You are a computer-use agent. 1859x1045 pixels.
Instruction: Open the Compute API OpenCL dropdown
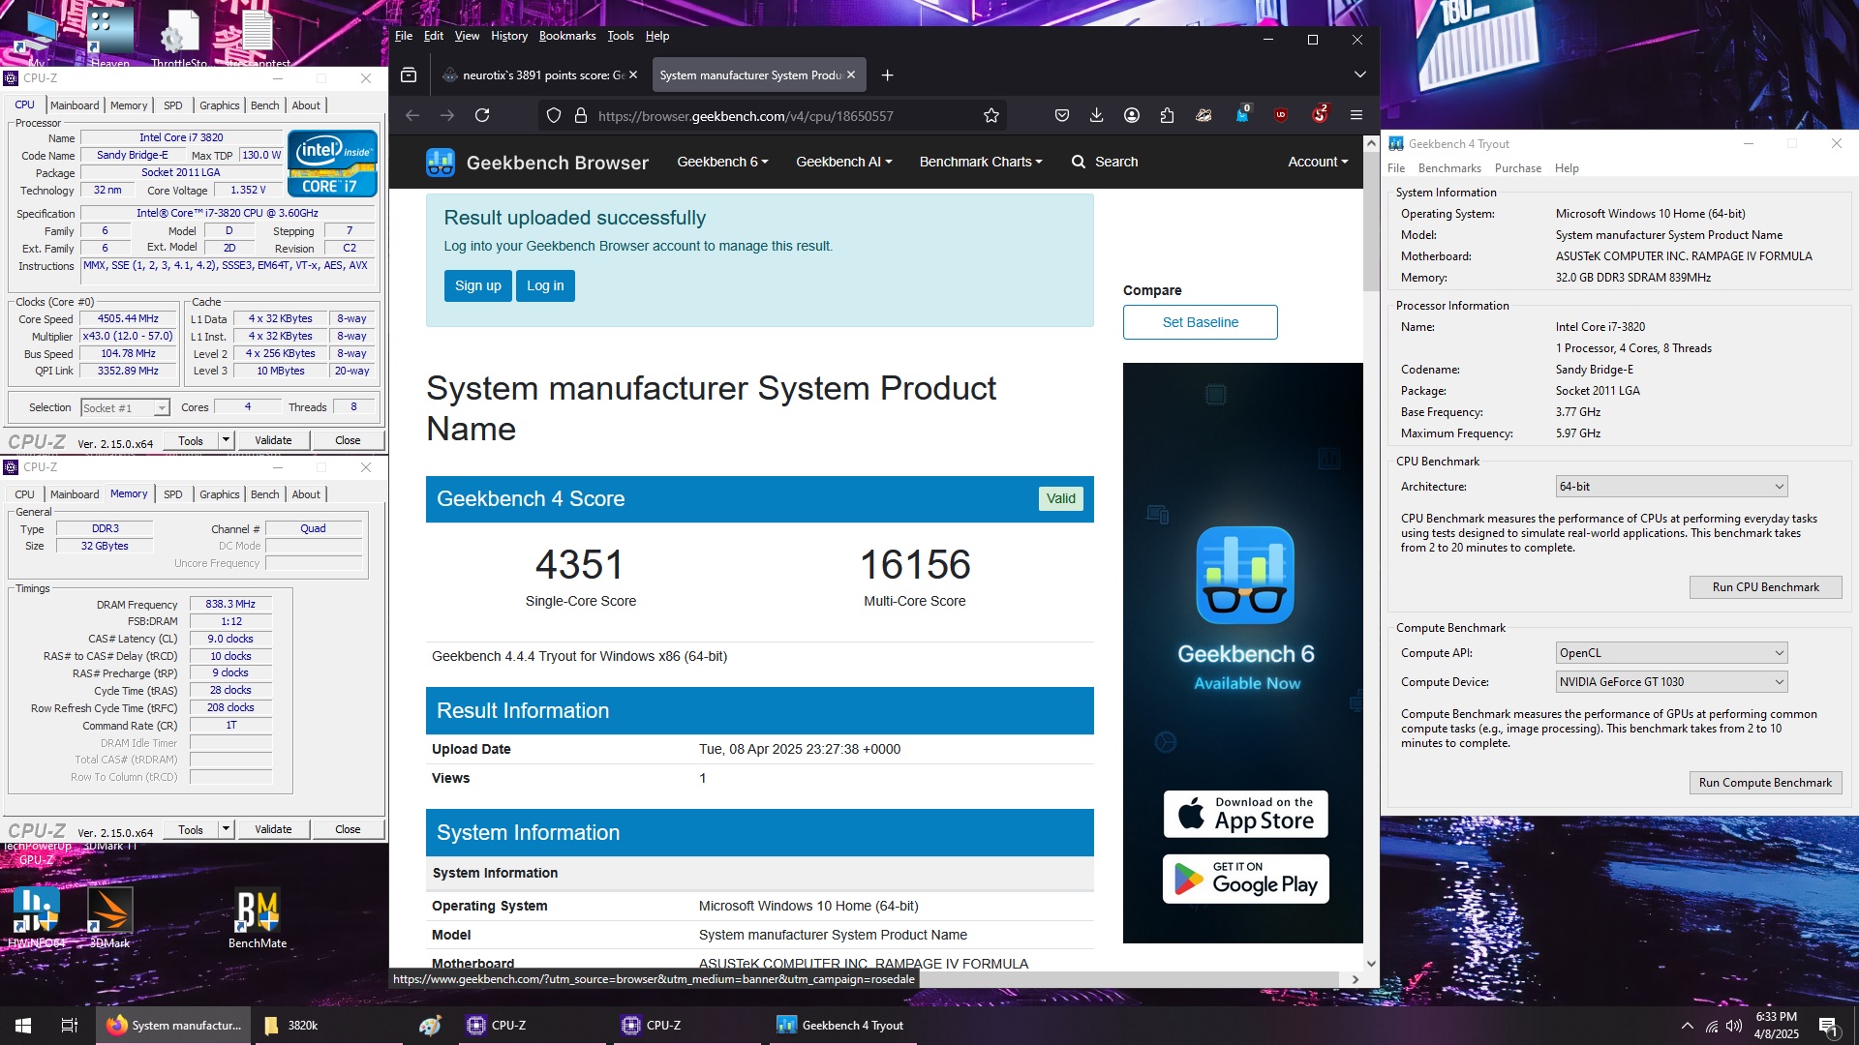(1671, 653)
